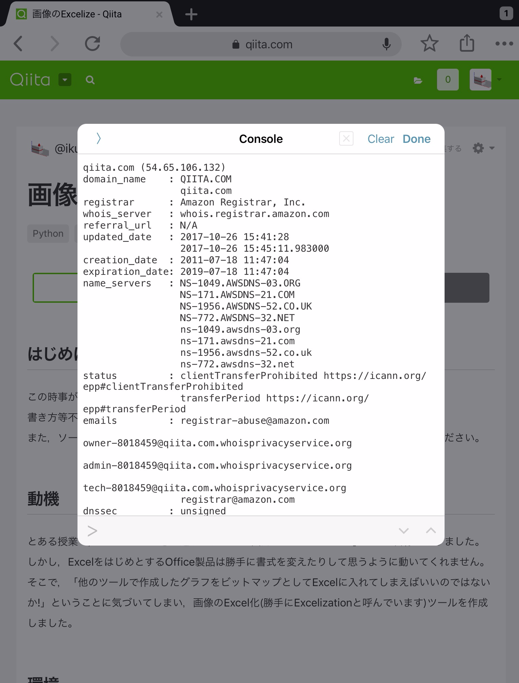Screen dimensions: 519x683
Task: Close the Qiita browser tab
Action: pyautogui.click(x=159, y=15)
